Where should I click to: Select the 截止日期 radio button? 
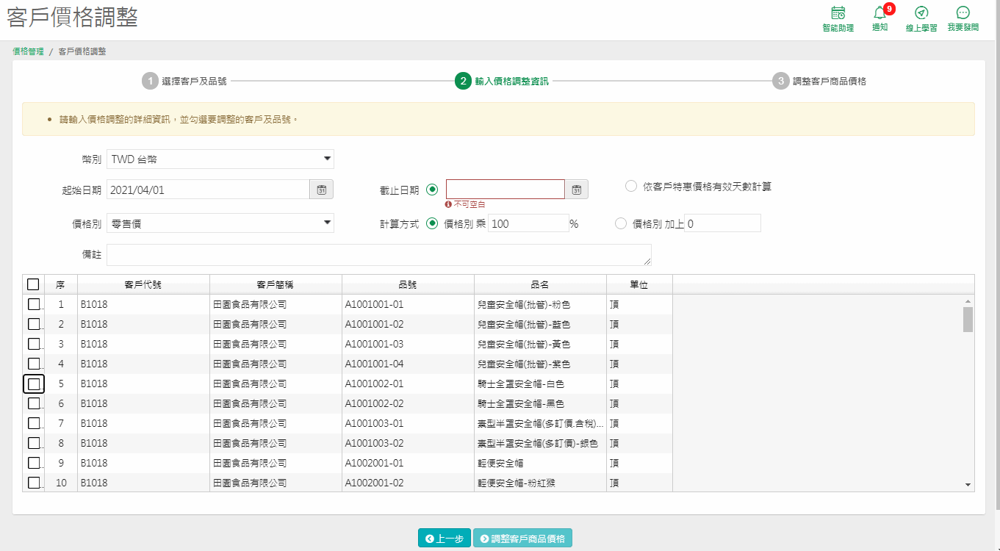(432, 190)
